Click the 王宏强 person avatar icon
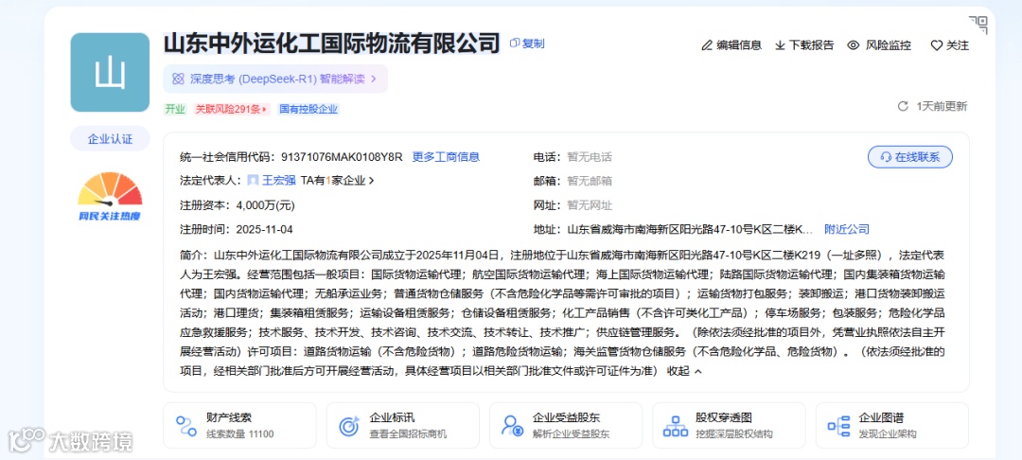Viewport: 1022px width, 460px height. click(253, 181)
